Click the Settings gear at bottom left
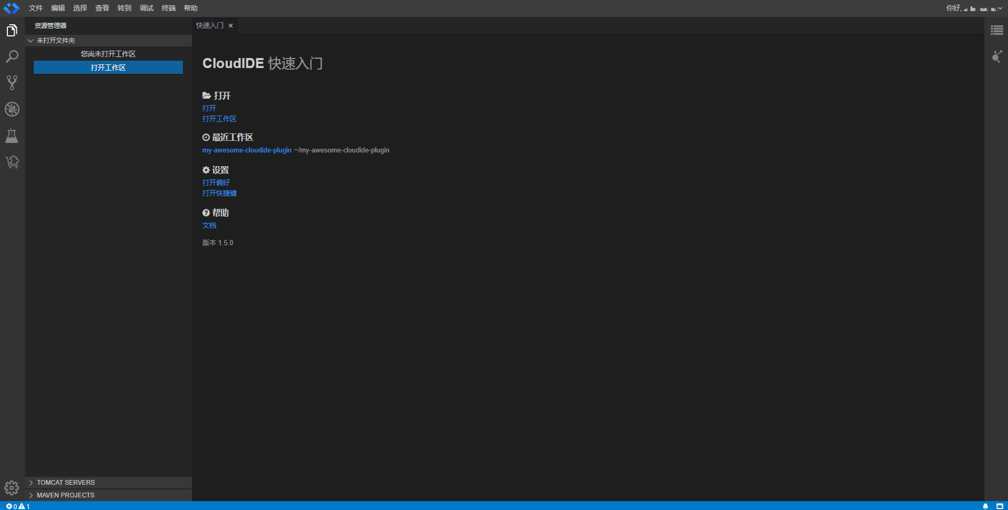 tap(12, 488)
